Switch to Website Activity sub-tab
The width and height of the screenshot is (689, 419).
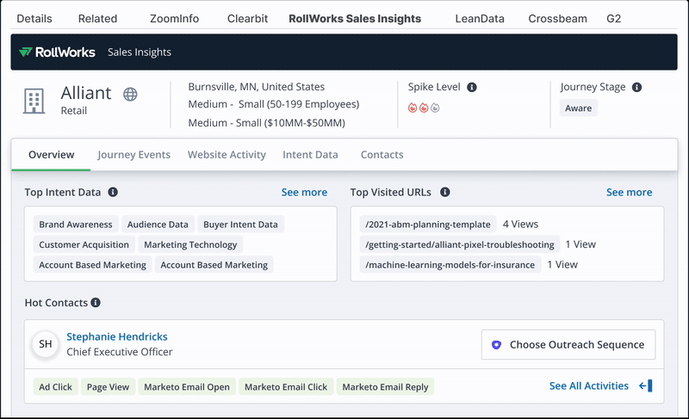(x=227, y=155)
